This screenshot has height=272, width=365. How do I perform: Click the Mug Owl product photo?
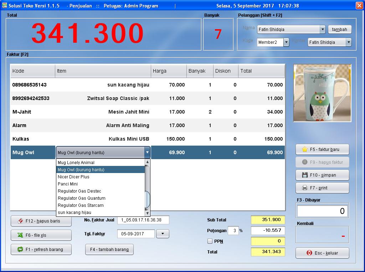coord(322,93)
